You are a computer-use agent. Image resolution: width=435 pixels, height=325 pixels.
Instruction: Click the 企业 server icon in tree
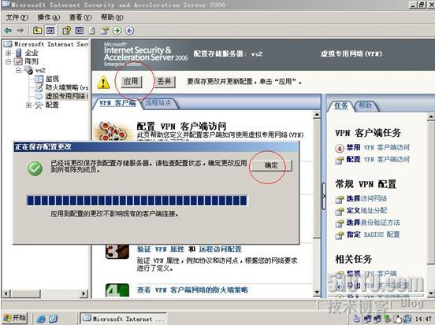point(19,53)
